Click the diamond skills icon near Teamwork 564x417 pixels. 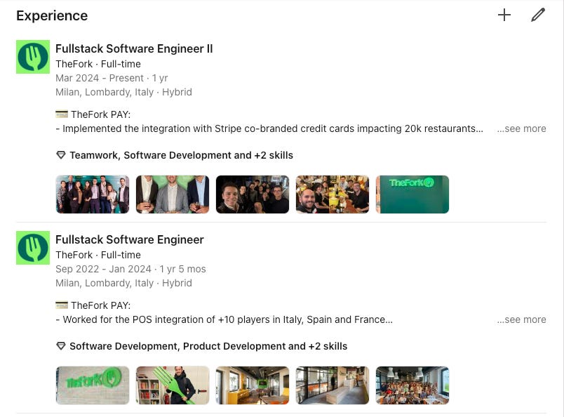(61, 155)
